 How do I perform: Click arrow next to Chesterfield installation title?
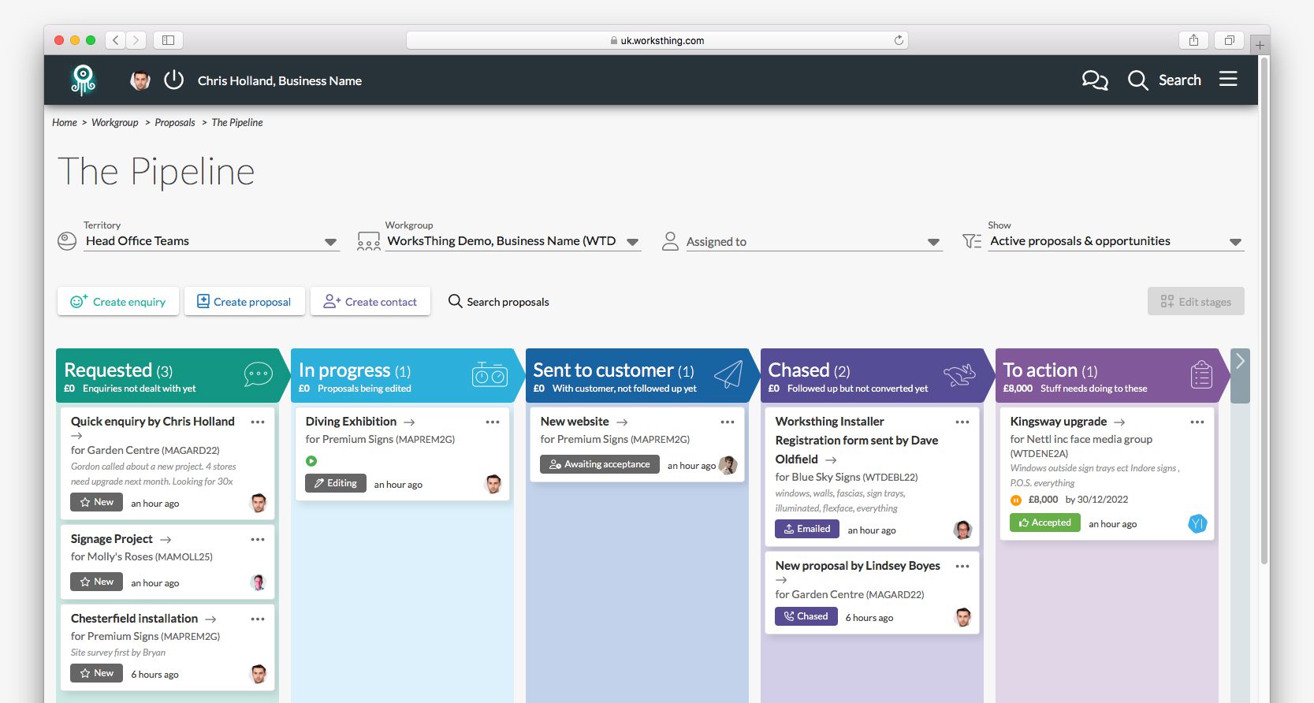210,619
